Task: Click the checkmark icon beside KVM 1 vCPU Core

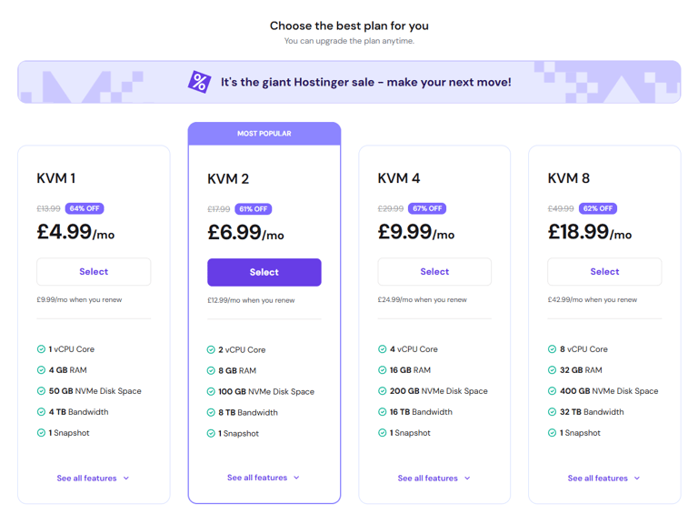Action: [41, 349]
